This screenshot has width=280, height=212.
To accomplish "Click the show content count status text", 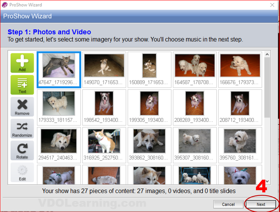I will tap(139, 191).
